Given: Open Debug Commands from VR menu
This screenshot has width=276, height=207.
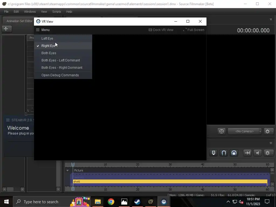Looking at the screenshot, I should (x=63, y=75).
